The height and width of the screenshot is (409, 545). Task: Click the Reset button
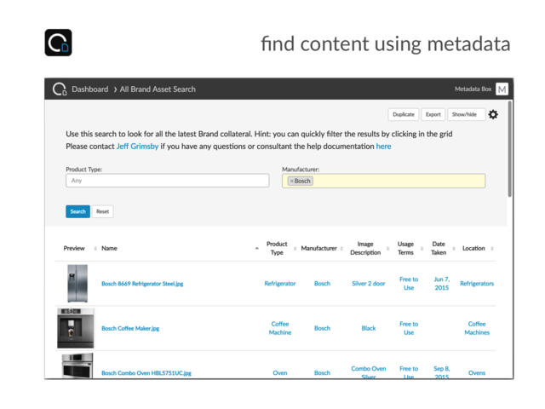click(102, 211)
